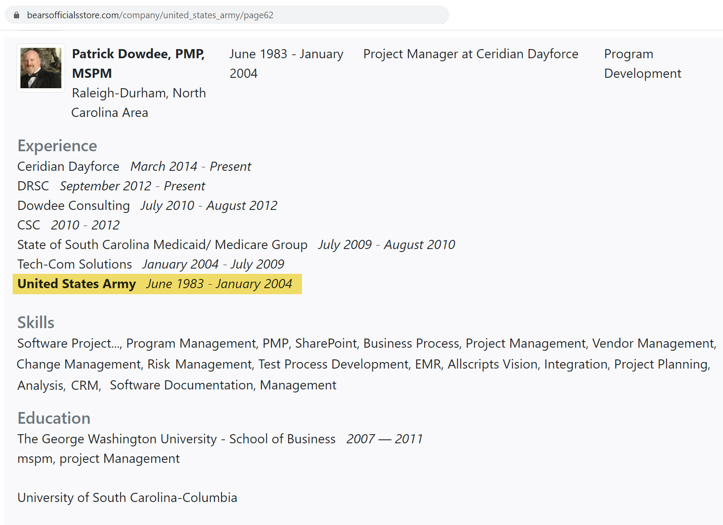Click the 'Vendor Management' skill
The width and height of the screenshot is (723, 525).
[x=653, y=343]
